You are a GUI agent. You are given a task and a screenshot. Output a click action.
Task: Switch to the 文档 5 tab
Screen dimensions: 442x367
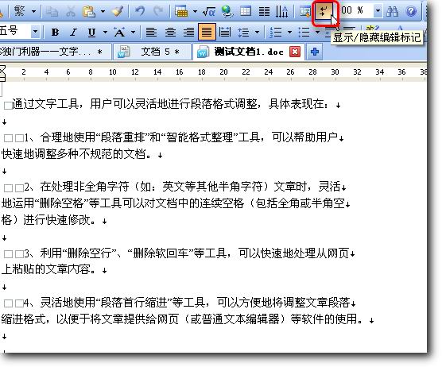coord(152,52)
